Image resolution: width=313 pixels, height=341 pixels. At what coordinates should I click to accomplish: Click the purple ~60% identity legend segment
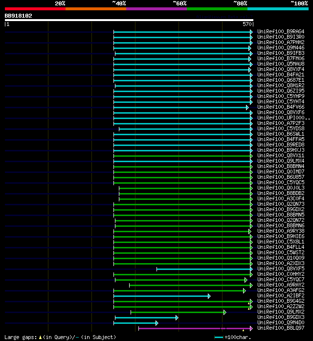click(156, 9)
